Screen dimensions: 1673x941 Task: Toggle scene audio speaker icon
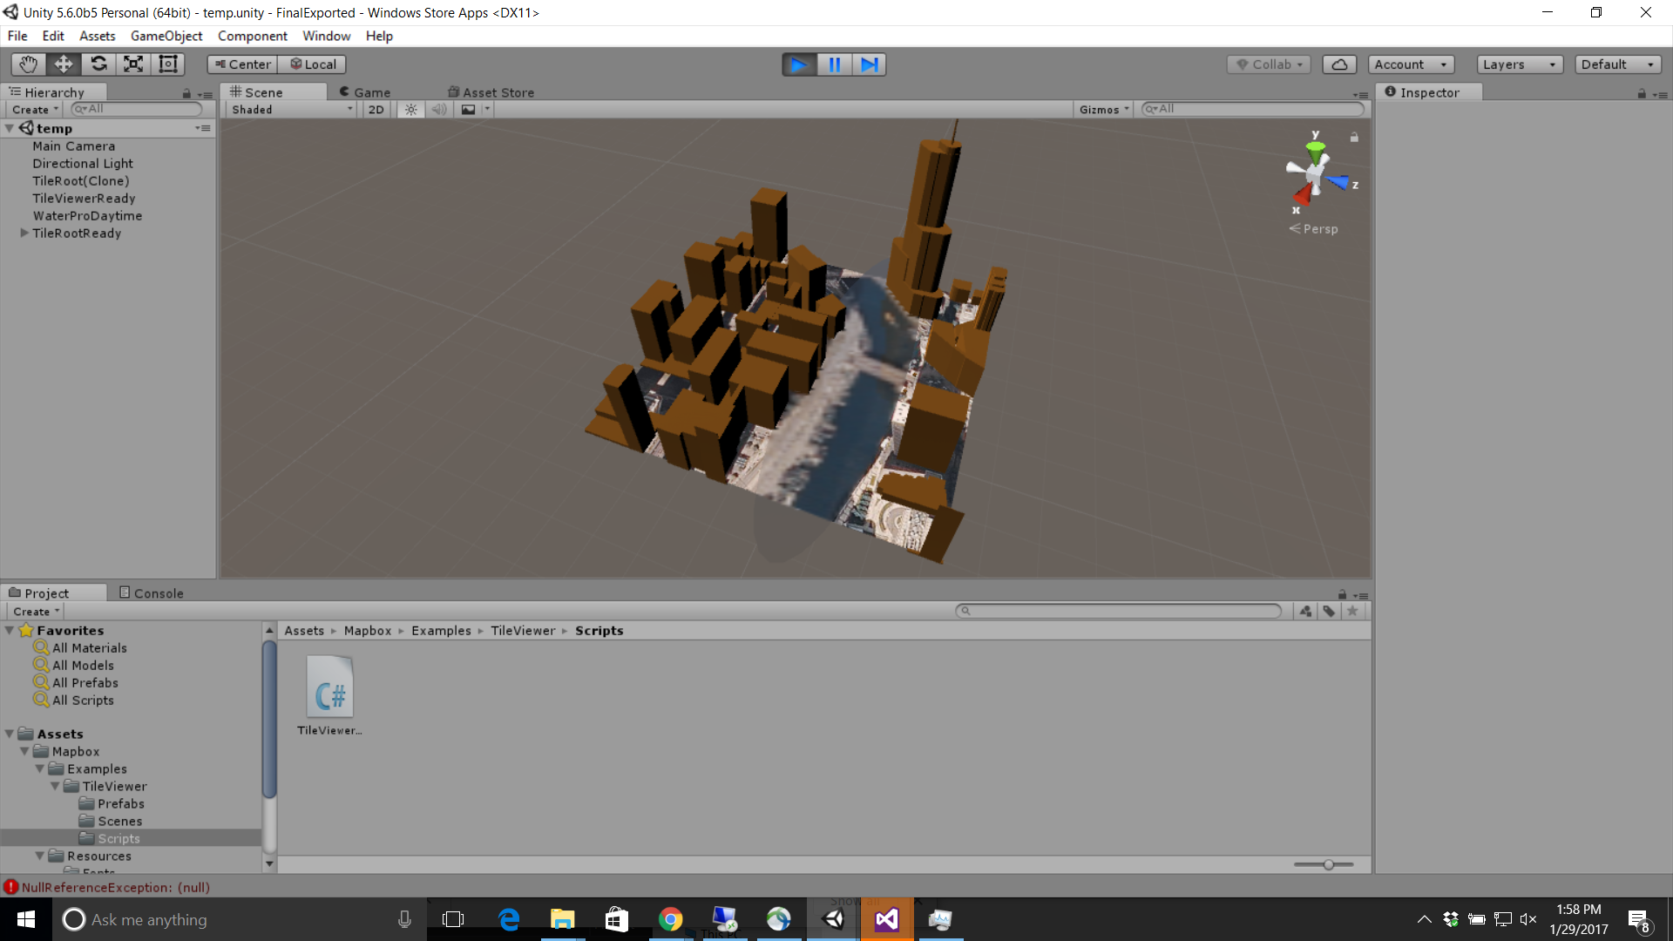pyautogui.click(x=439, y=109)
